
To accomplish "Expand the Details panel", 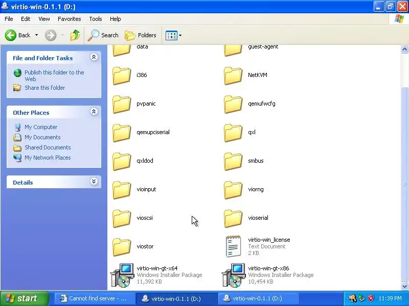I will click(x=94, y=182).
